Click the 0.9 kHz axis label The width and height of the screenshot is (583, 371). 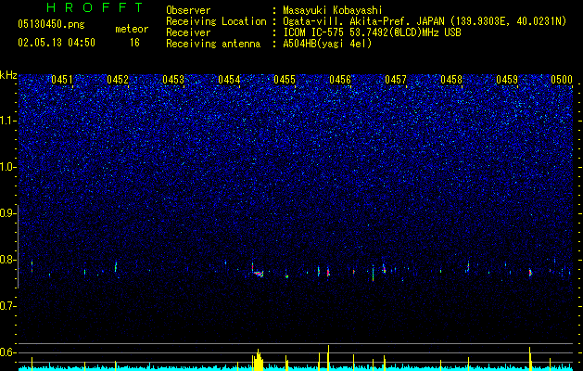[x=8, y=213]
